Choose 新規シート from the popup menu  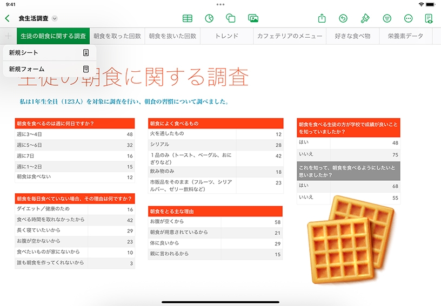point(49,53)
